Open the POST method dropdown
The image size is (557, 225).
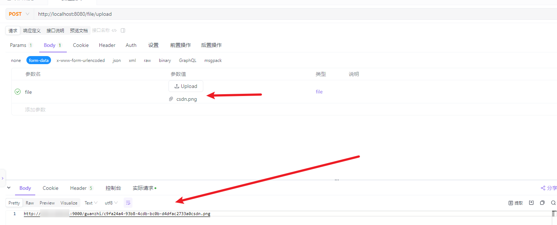click(19, 14)
